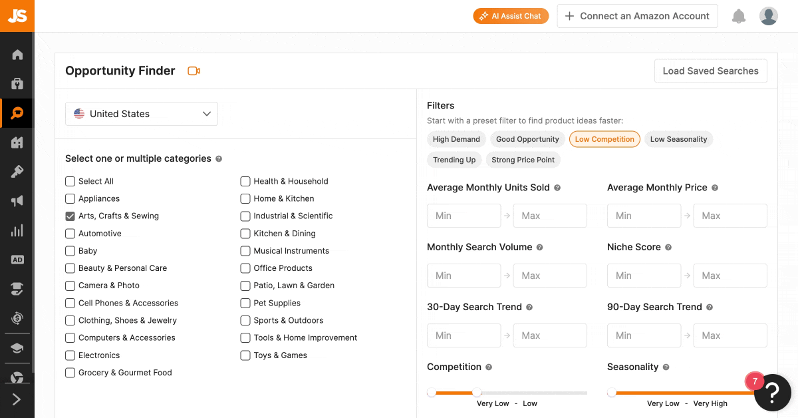Check the Baby category
This screenshot has height=418, width=798.
(70, 251)
